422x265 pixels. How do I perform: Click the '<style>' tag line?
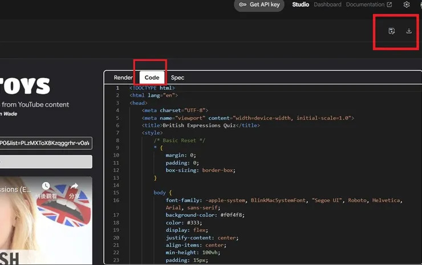(152, 133)
